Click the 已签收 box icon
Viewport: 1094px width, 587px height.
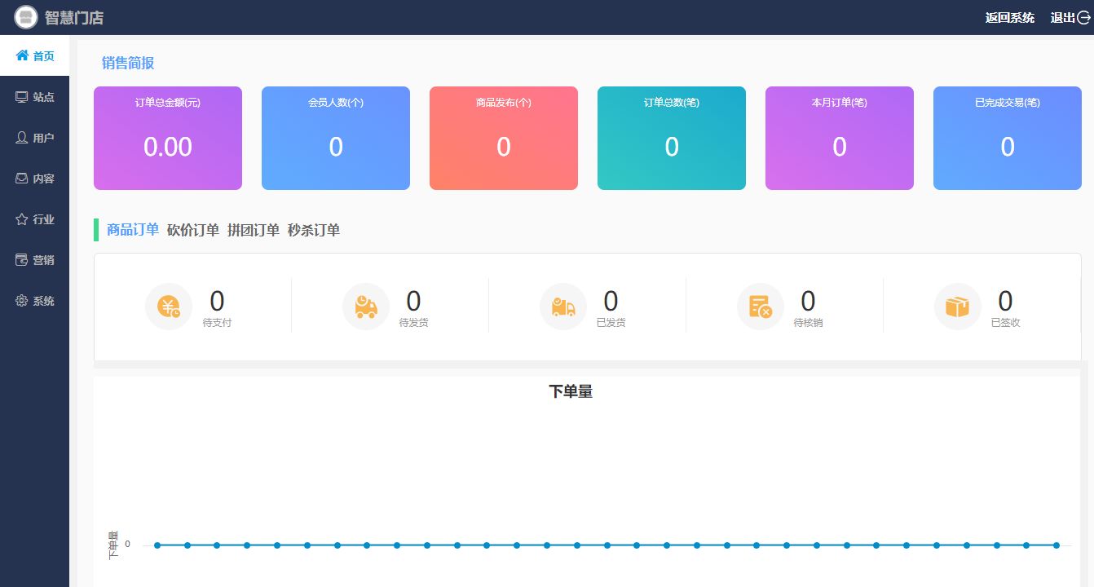point(958,307)
